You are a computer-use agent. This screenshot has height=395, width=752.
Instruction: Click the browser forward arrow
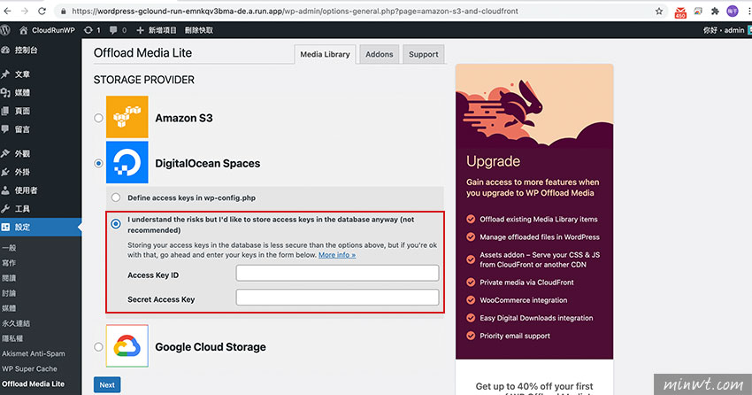tap(25, 11)
